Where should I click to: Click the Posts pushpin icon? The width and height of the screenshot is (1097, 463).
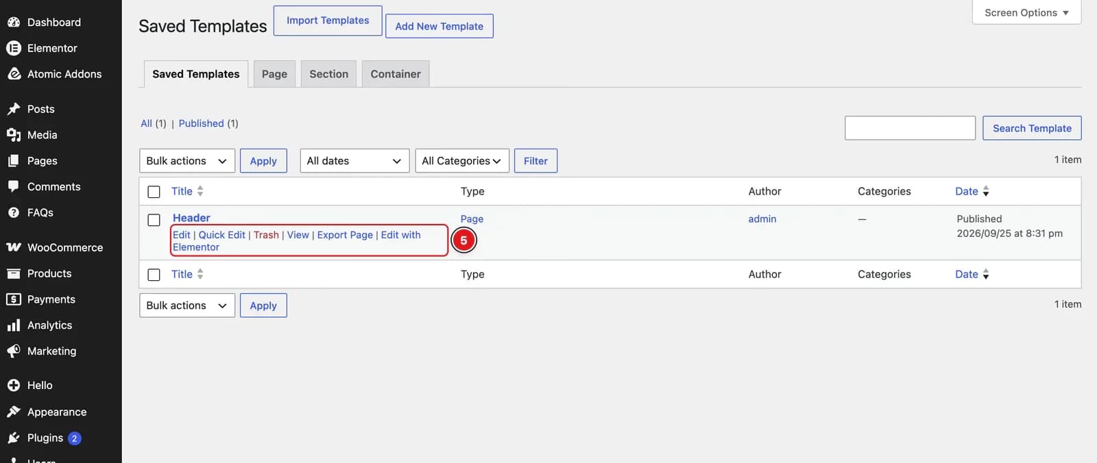point(14,109)
